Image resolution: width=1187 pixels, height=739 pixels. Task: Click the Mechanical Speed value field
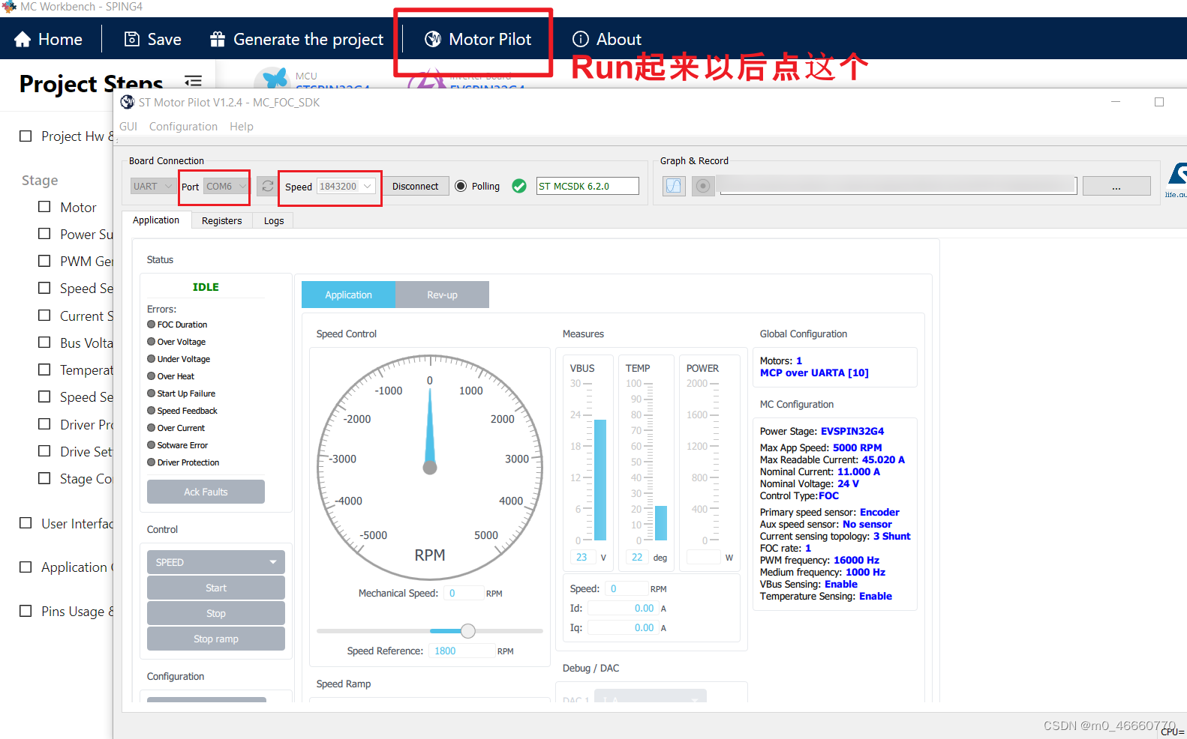(x=464, y=593)
